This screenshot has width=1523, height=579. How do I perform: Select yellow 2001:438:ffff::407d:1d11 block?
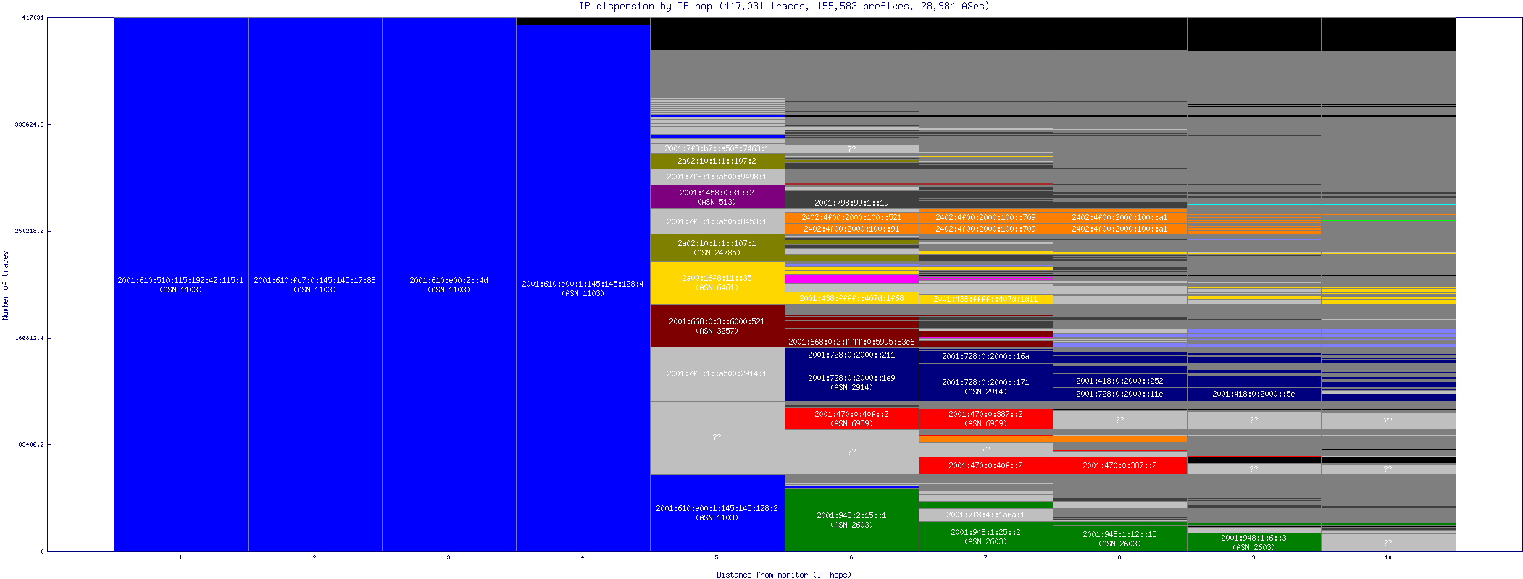[985, 299]
